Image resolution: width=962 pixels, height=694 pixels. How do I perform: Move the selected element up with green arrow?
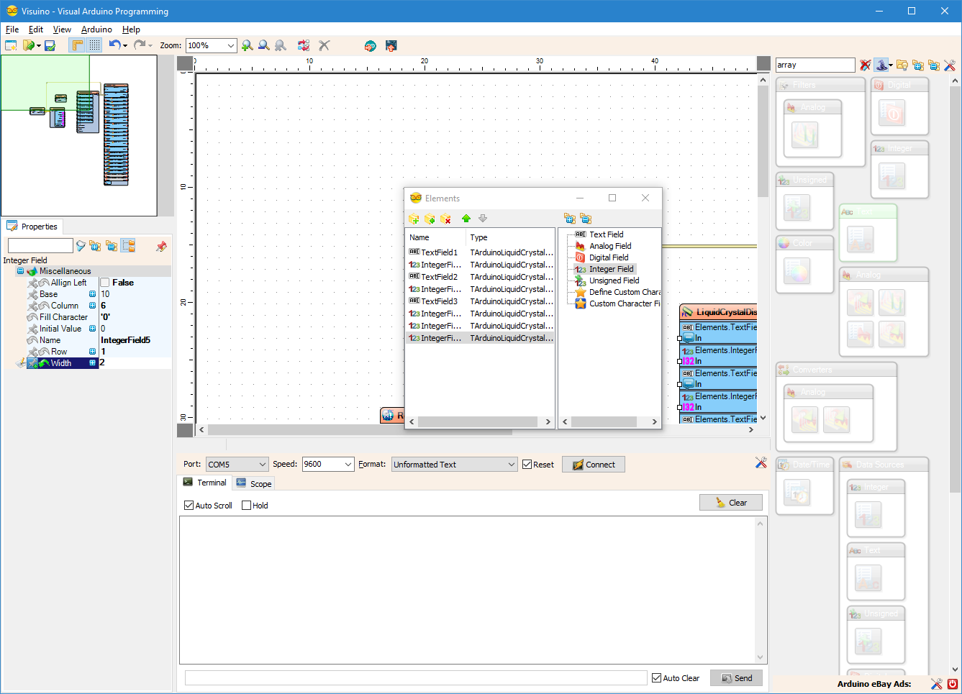pos(466,219)
